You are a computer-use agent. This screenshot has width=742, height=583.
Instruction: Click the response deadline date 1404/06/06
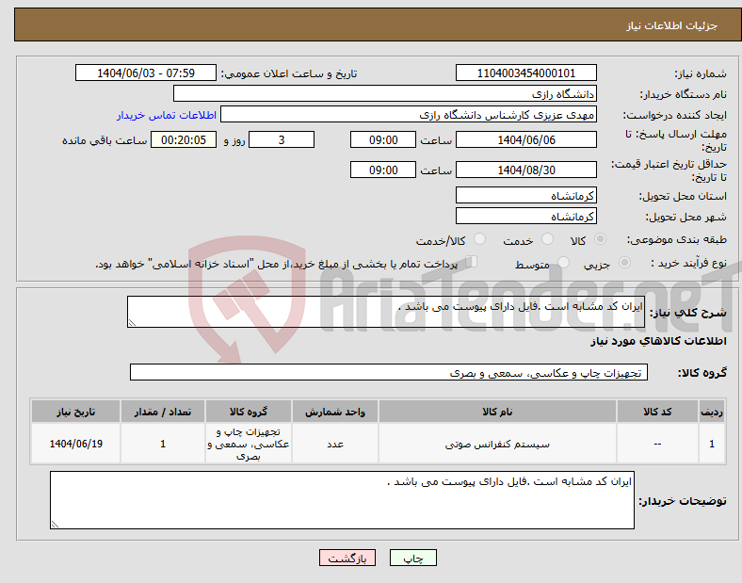pos(526,140)
